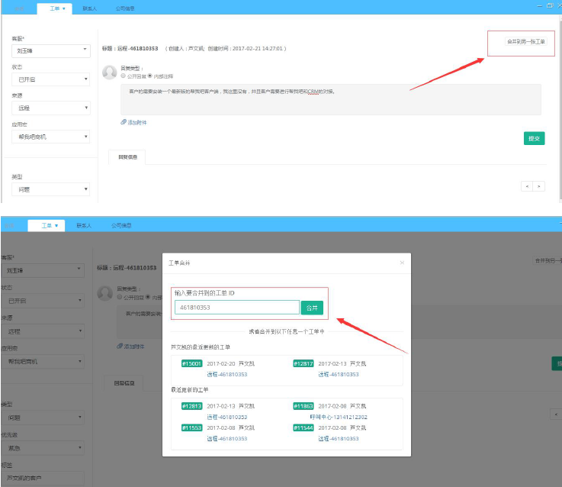This screenshot has height=487, width=562.
Task: Switch to 回复信息 tab in top screenshot
Action: click(127, 157)
